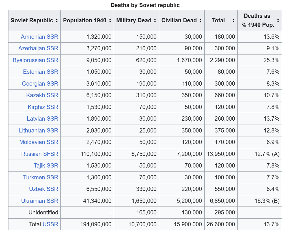Open USSR link in Total row
Image resolution: width=306 pixels, height=237 pixels.
[50, 224]
